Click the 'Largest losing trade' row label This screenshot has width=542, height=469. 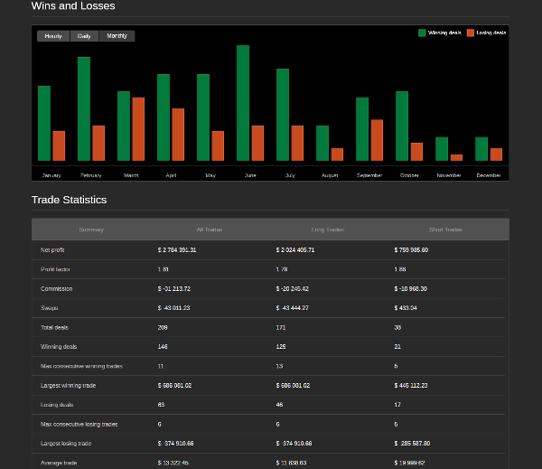coord(66,444)
